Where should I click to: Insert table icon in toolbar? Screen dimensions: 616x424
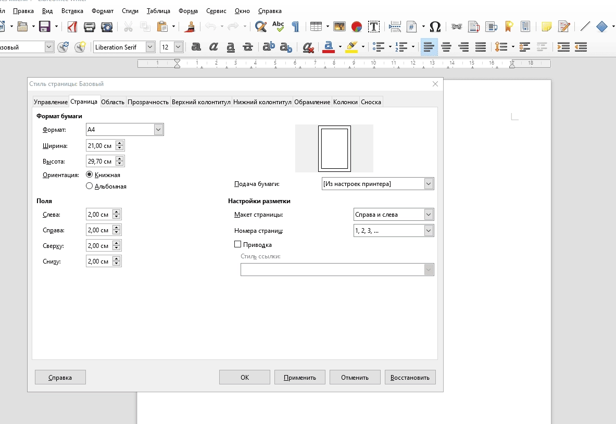[x=316, y=27]
